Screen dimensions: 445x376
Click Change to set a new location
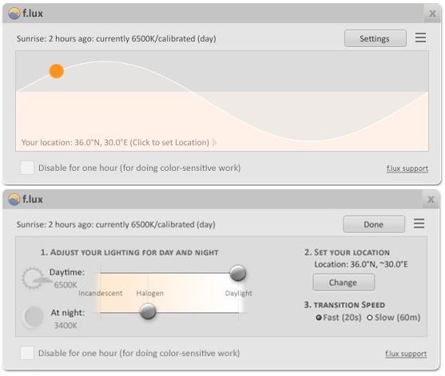point(344,283)
